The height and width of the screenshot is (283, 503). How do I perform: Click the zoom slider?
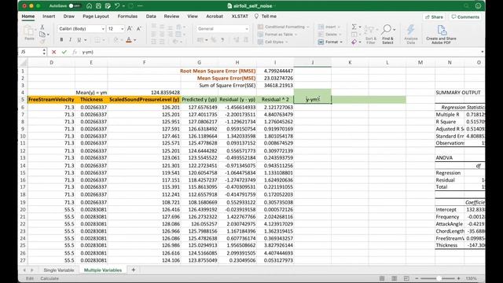click(x=439, y=278)
